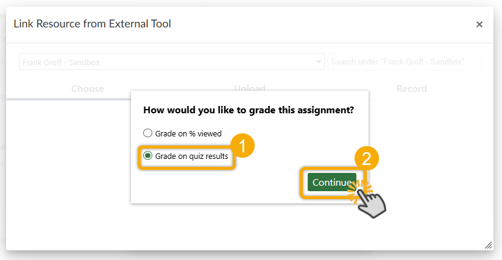Click the 'Grade on quiz results' label text
The height and width of the screenshot is (260, 502).
click(191, 156)
